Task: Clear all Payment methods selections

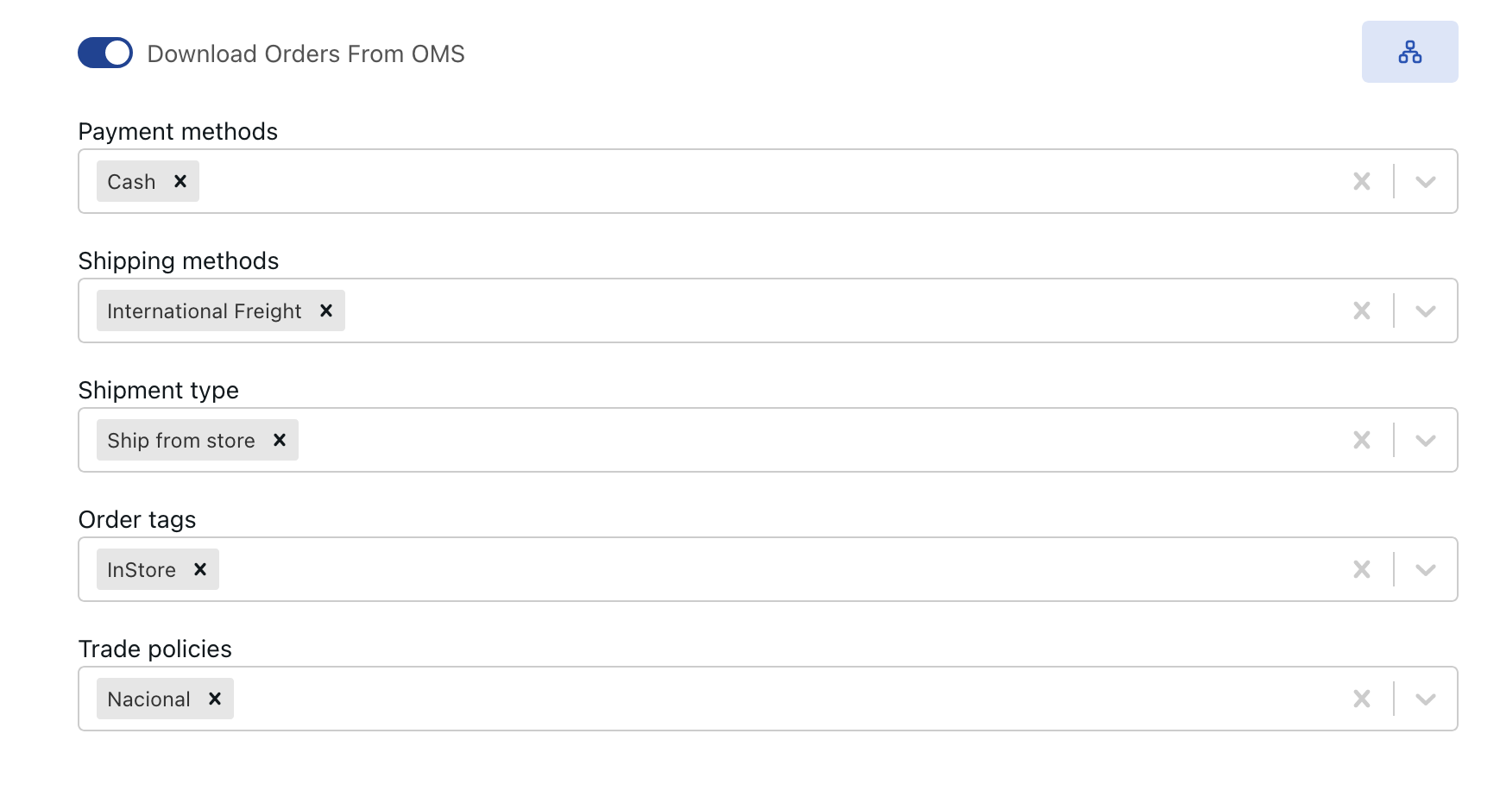Action: click(x=1362, y=181)
